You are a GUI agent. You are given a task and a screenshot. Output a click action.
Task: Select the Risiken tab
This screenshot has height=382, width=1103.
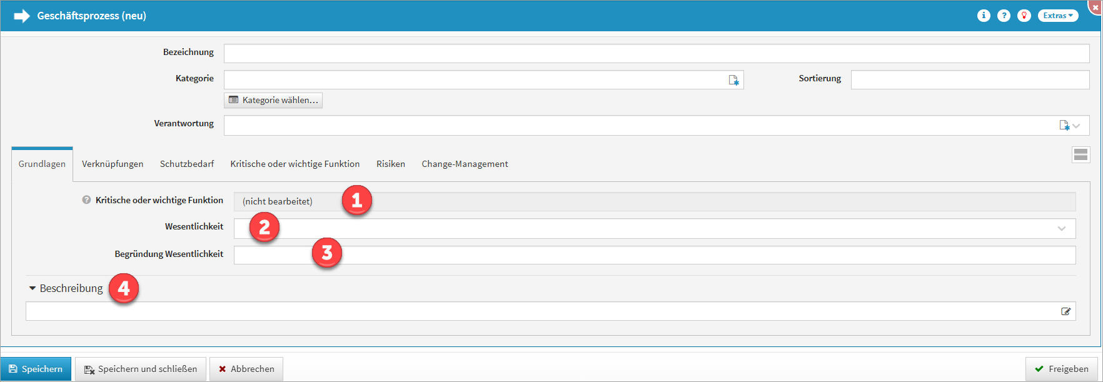tap(390, 164)
